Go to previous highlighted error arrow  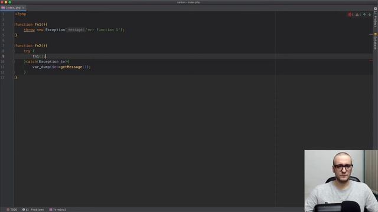tap(364, 15)
